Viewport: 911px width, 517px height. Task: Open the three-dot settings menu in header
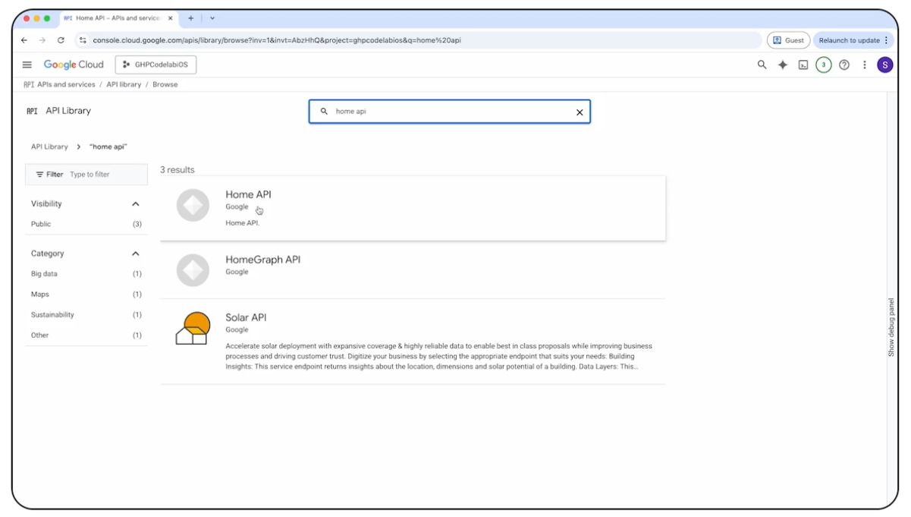(x=865, y=65)
